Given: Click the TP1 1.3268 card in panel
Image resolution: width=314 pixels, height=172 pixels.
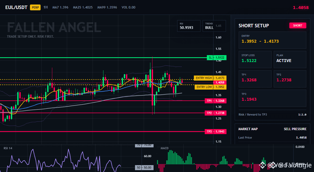Looking at the screenshot, I should click(x=255, y=79).
